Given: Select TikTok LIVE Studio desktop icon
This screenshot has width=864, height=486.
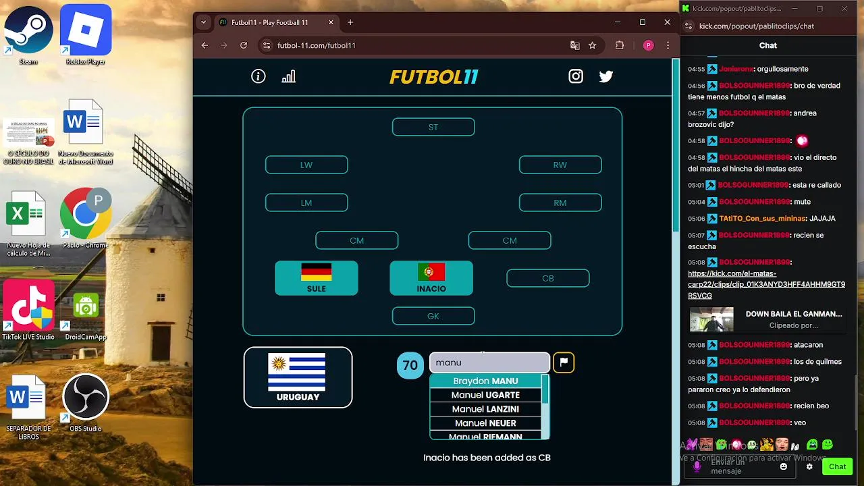Looking at the screenshot, I should tap(28, 310).
